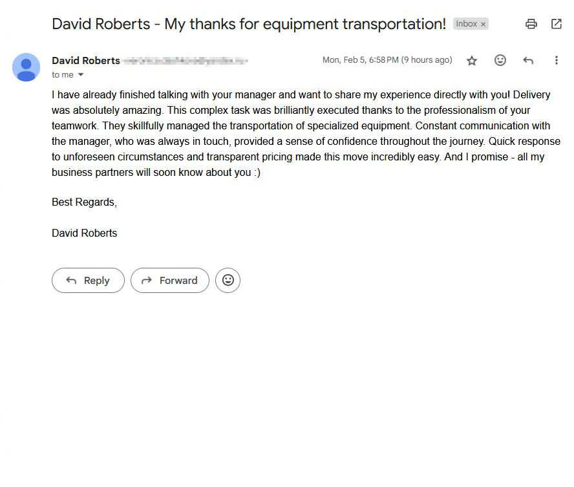
Task: Click David Roberts's blue profile avatar
Action: coord(26,67)
